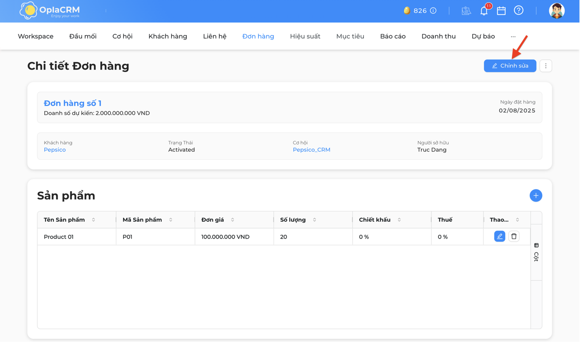Click the order date 02/08/2025

tap(517, 111)
